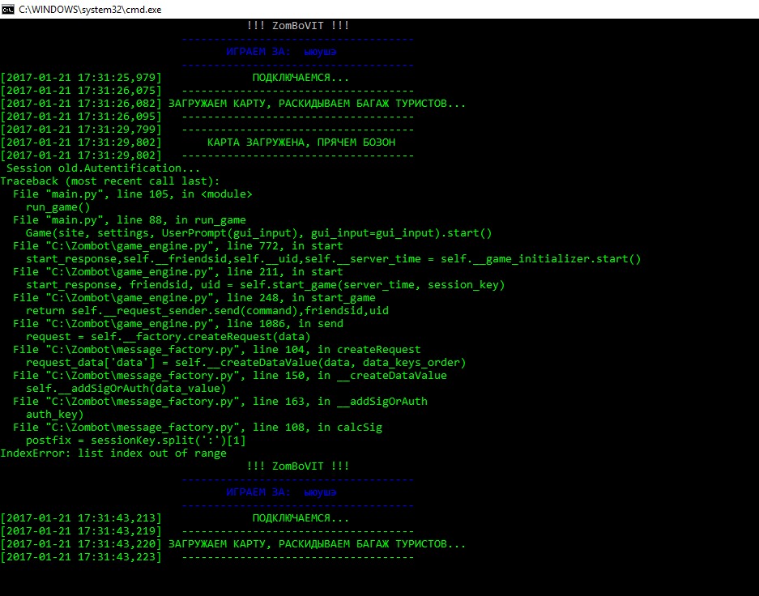Click the 17:31:43,223 timestamp
The height and width of the screenshot is (596, 759).
click(x=81, y=557)
